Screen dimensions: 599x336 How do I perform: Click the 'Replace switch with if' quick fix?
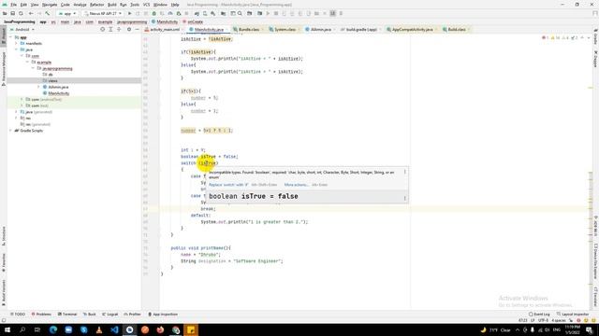[x=228, y=185]
